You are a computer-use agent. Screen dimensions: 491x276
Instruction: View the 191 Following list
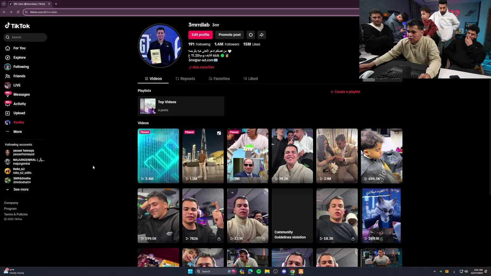click(199, 44)
